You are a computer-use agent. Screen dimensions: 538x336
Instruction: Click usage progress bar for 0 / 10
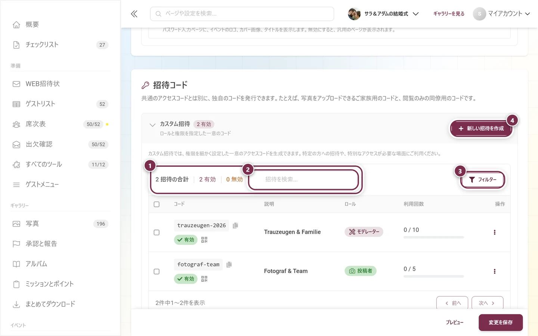[434, 237]
